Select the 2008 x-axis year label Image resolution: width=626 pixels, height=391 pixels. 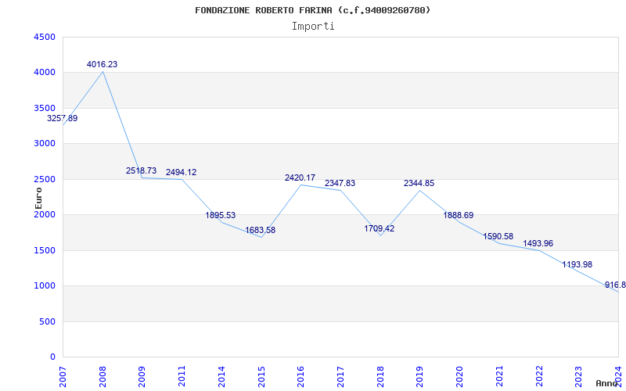pos(103,377)
